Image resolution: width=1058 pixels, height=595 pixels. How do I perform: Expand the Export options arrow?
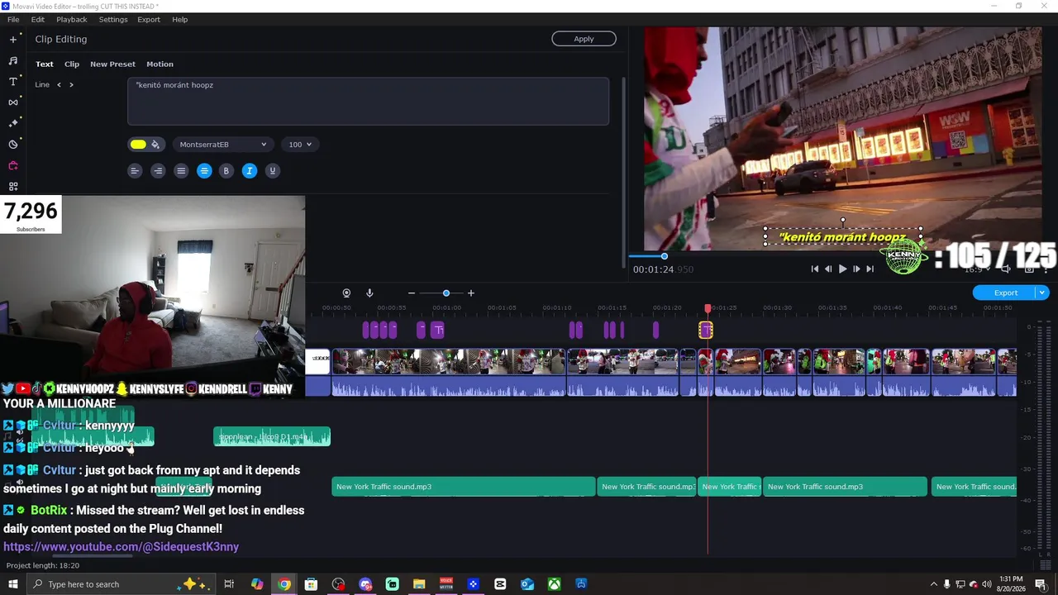1042,293
